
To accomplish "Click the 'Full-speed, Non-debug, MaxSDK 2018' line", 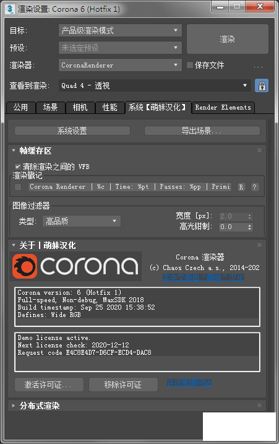I will (x=80, y=300).
